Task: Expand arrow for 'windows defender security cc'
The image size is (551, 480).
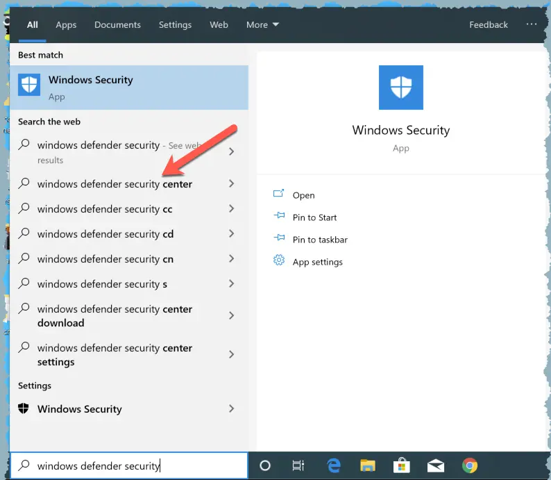Action: [232, 209]
